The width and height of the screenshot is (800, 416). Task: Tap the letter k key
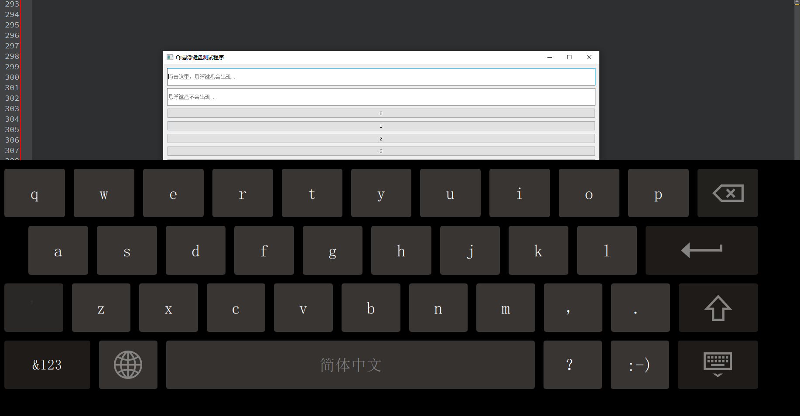538,250
